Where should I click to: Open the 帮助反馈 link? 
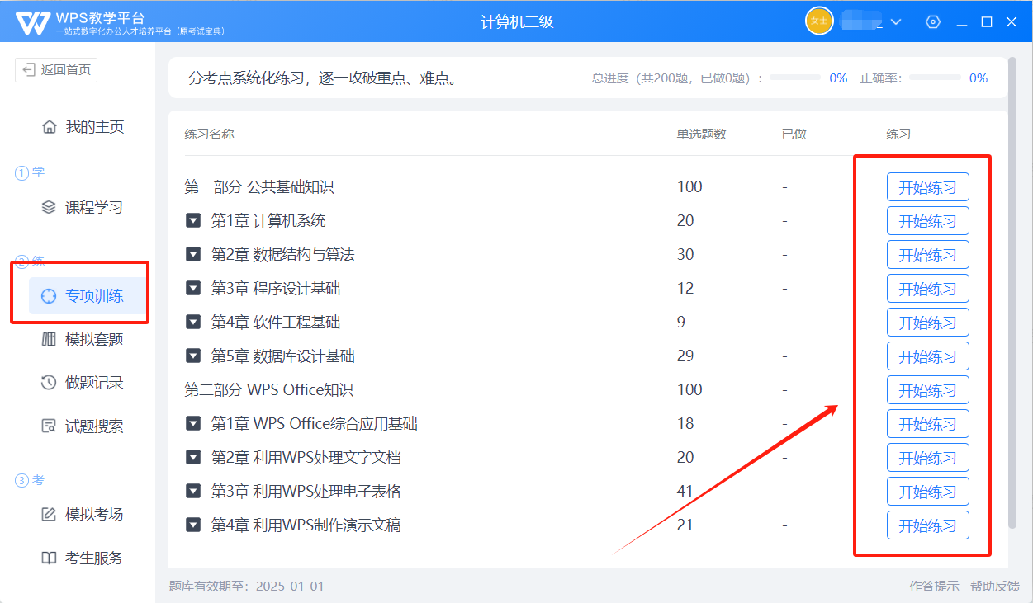[994, 587]
